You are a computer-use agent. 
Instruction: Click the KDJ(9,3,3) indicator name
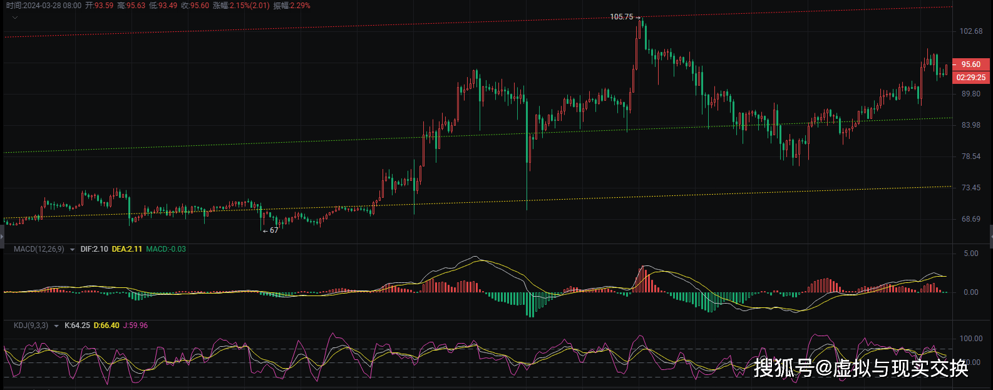[x=31, y=326]
